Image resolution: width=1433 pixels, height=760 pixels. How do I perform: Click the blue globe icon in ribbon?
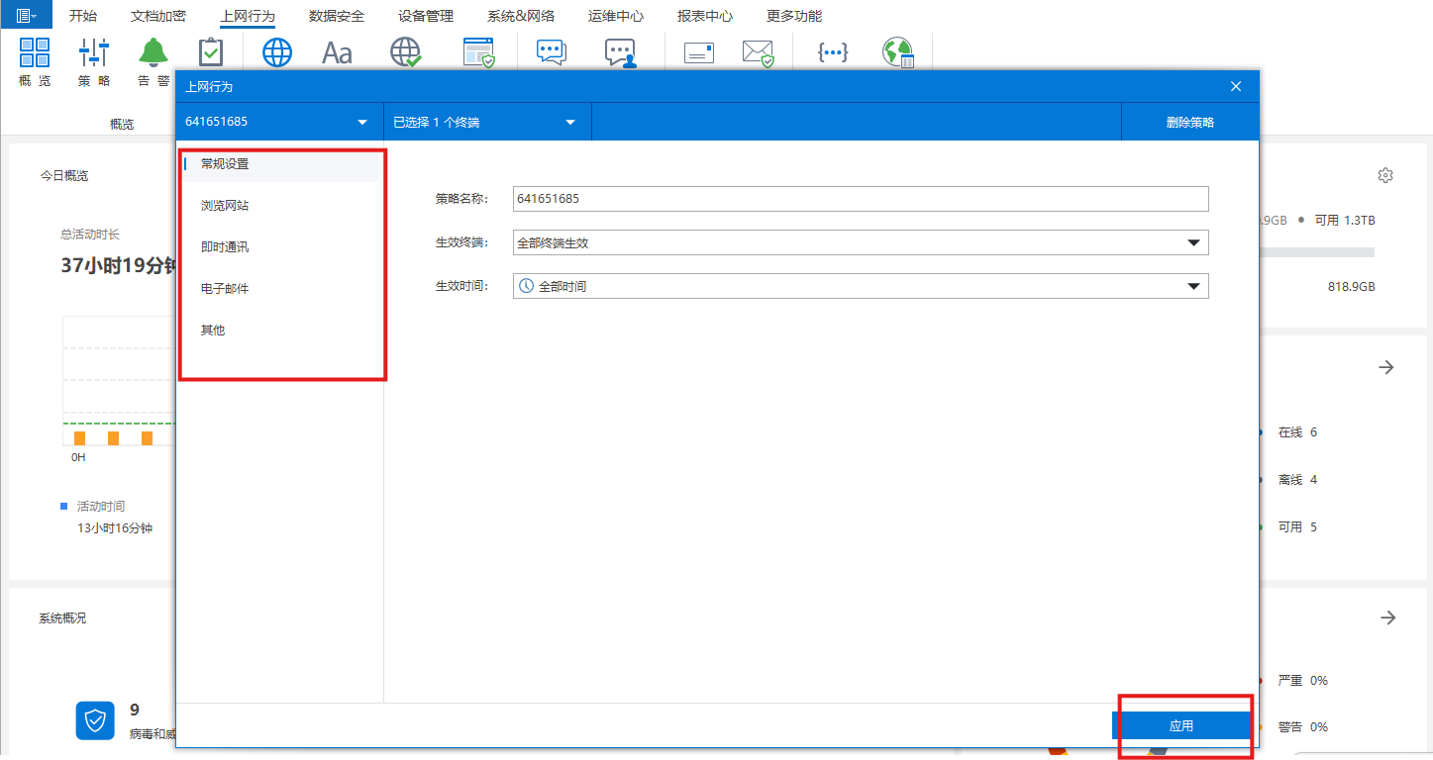[x=276, y=52]
